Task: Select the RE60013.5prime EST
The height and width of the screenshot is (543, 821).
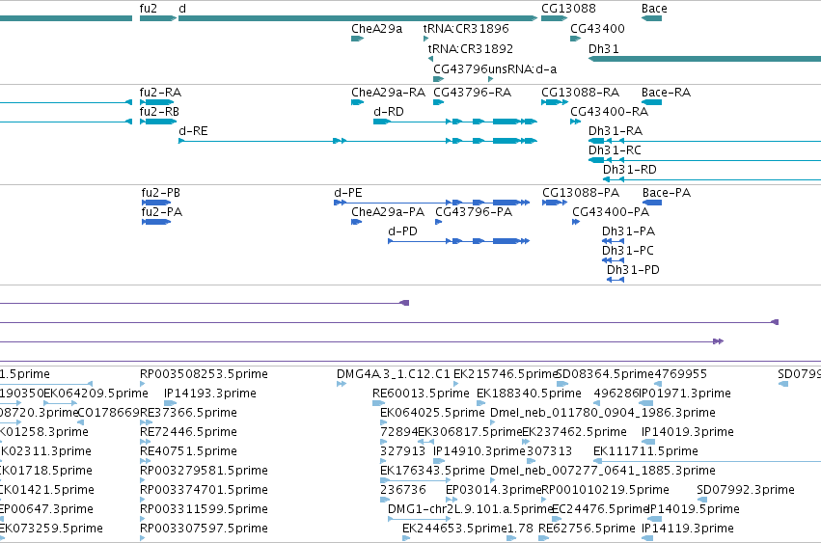Action: click(378, 403)
